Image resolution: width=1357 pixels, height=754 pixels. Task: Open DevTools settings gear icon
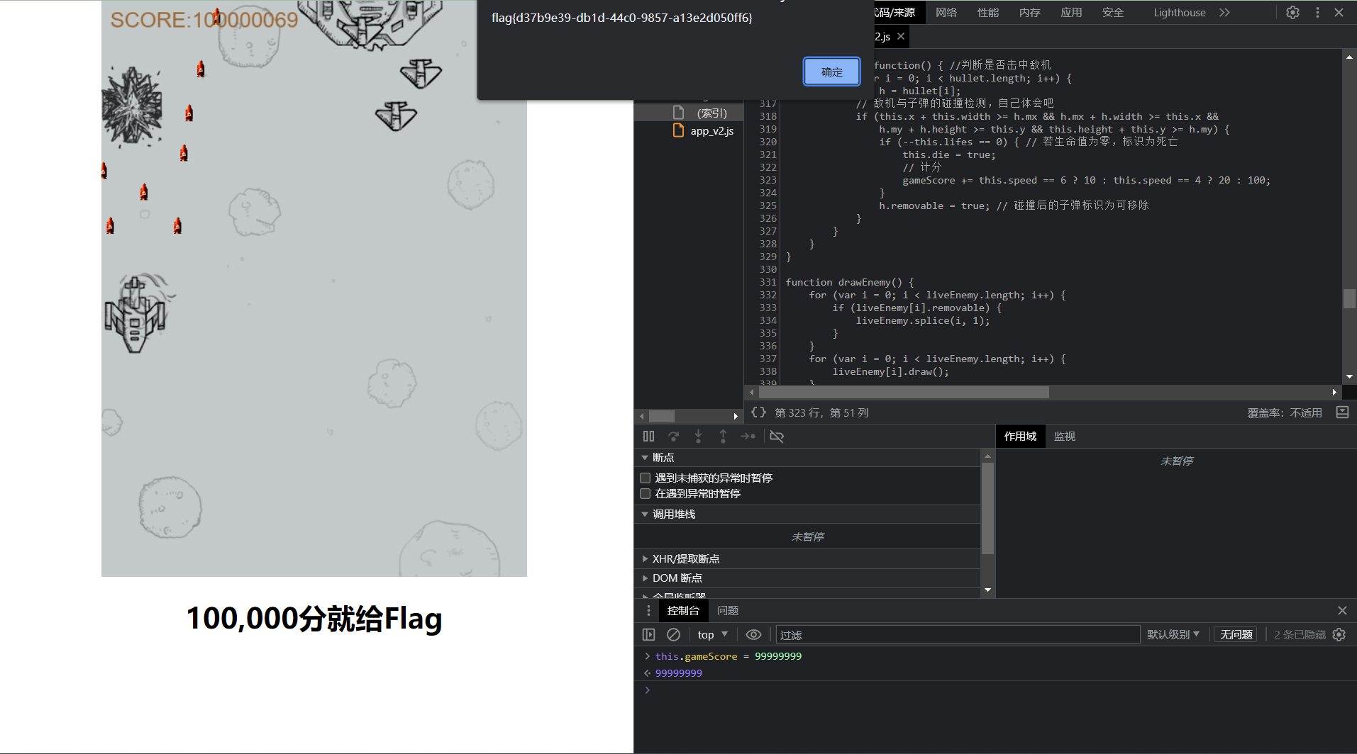click(1292, 13)
